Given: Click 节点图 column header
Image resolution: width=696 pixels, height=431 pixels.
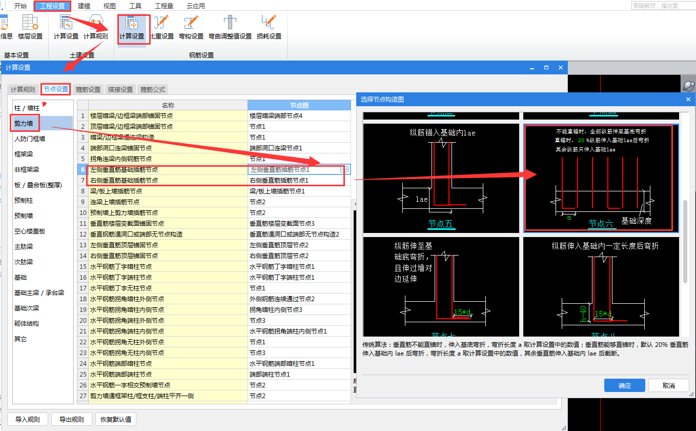Looking at the screenshot, I should [x=299, y=105].
